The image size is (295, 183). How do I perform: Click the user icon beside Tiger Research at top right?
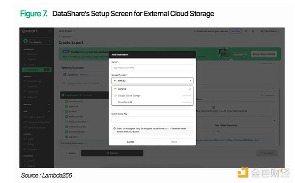pyautogui.click(x=262, y=31)
